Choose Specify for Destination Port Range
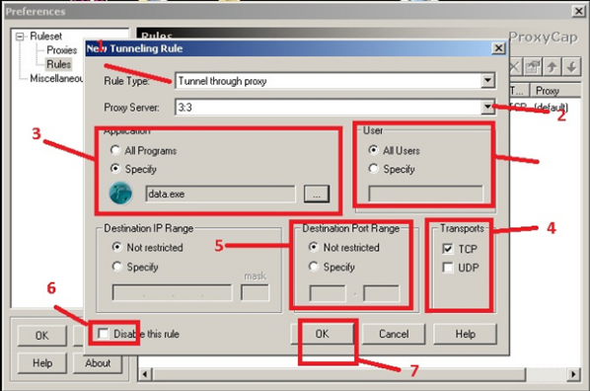 (313, 267)
